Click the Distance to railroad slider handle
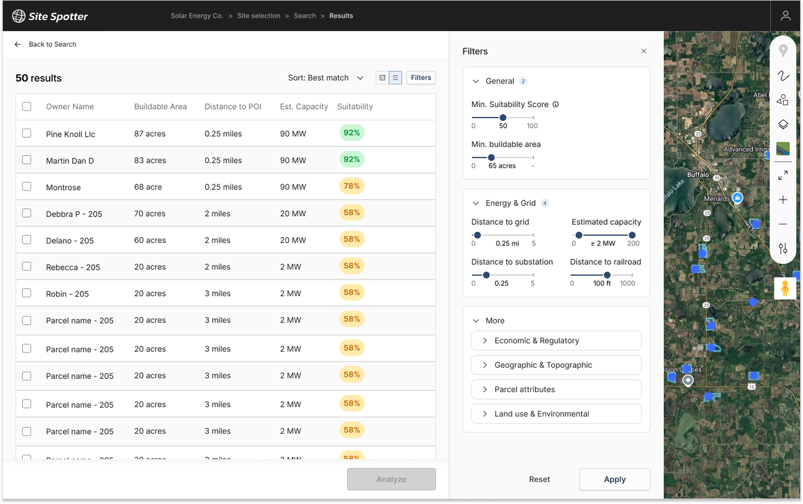 coord(607,275)
